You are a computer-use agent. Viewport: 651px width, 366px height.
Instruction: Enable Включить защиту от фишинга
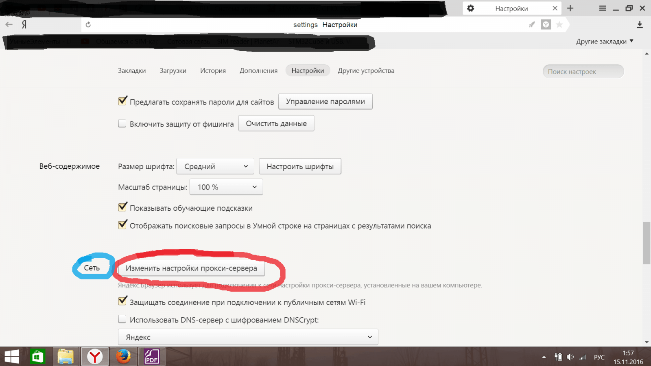pyautogui.click(x=122, y=123)
